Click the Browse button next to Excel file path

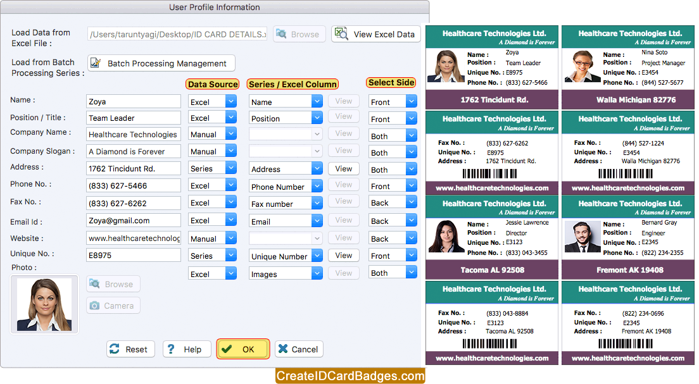299,34
